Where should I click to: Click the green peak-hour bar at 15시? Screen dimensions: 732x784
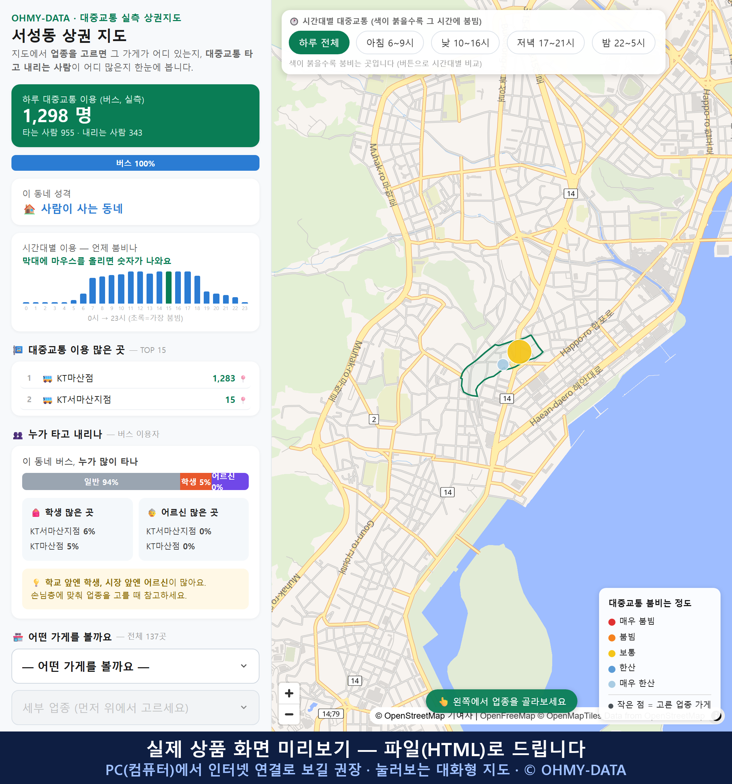tap(168, 288)
